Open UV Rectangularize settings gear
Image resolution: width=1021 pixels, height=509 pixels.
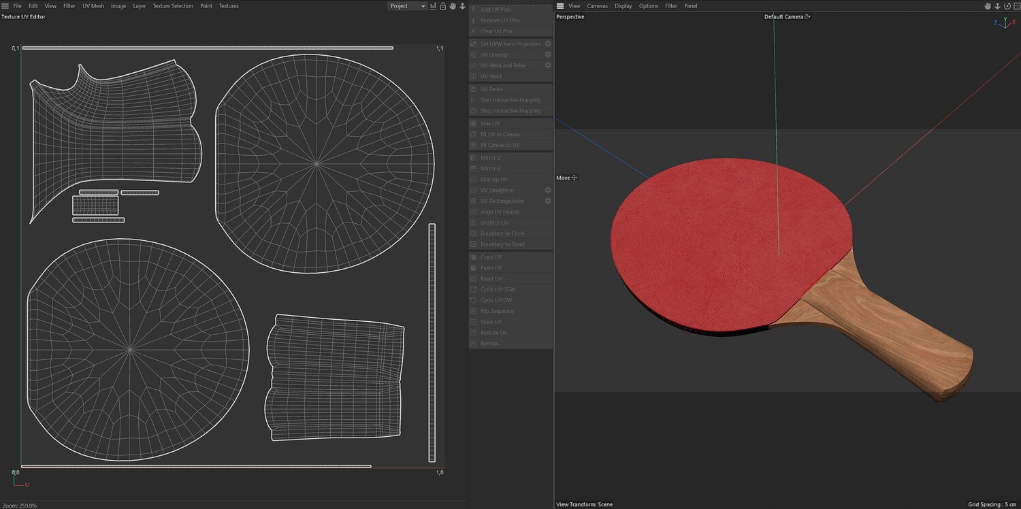click(x=548, y=201)
